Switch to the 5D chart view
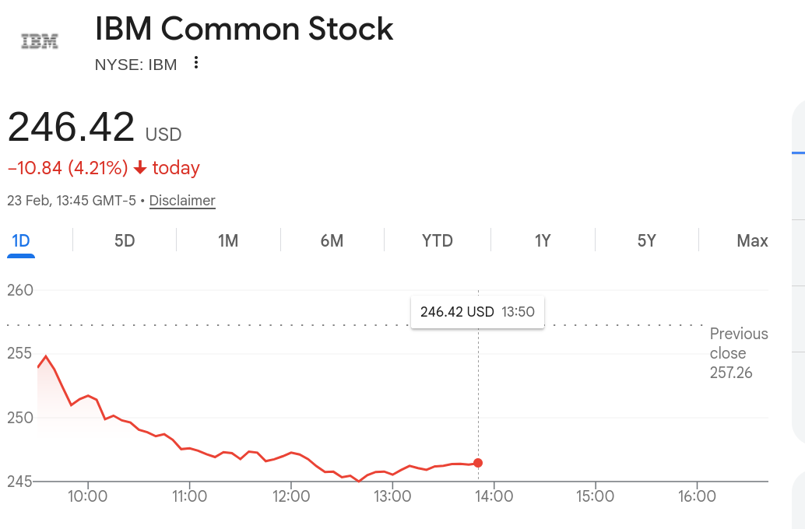The height and width of the screenshot is (529, 805). [x=124, y=241]
